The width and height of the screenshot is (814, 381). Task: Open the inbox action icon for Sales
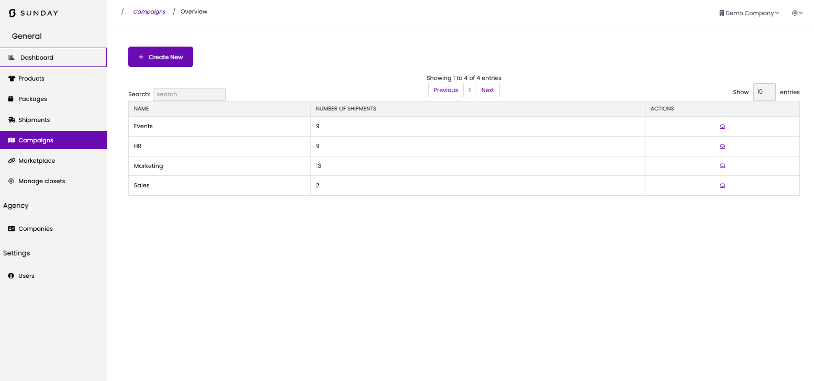point(722,186)
